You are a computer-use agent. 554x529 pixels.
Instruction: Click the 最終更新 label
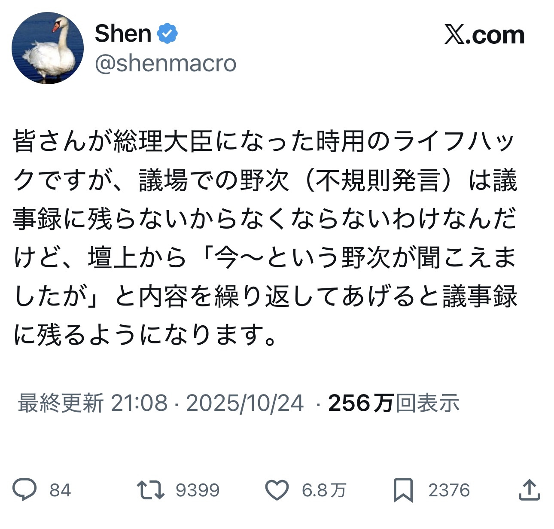pos(61,403)
